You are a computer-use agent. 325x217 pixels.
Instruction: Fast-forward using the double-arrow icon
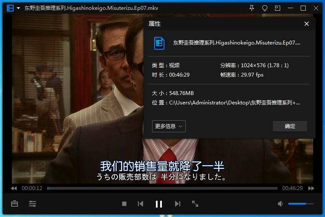311,188
